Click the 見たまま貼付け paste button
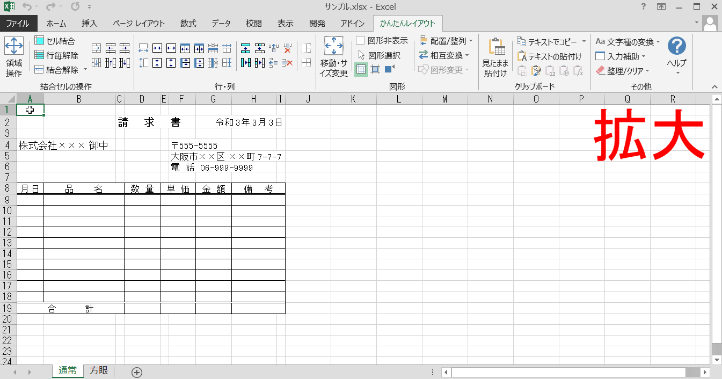Viewport: 722px width, 379px height. click(495, 57)
